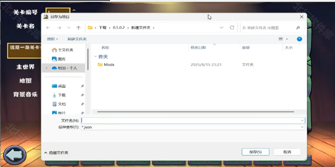The height and width of the screenshot is (167, 335).
Task: Click the game's back arrow button
Action: pos(15,155)
